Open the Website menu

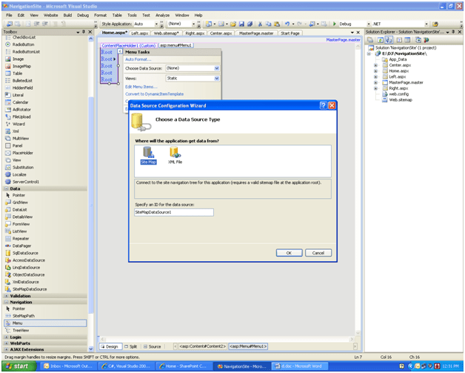point(50,15)
